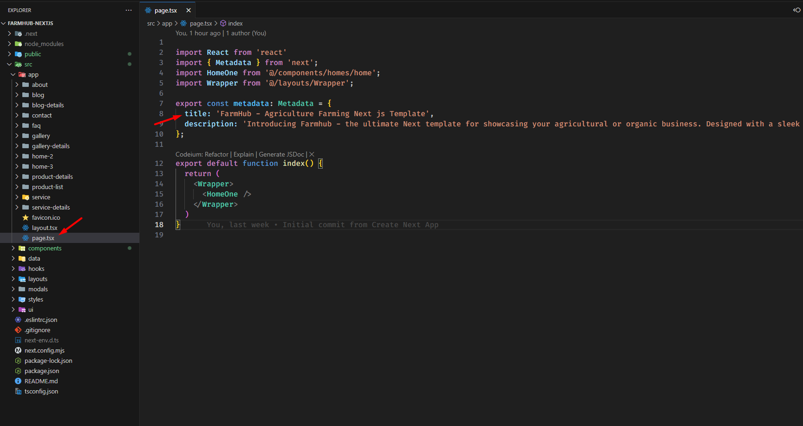Dismiss the Codeium code lens X
Image resolution: width=803 pixels, height=426 pixels.
pos(312,154)
